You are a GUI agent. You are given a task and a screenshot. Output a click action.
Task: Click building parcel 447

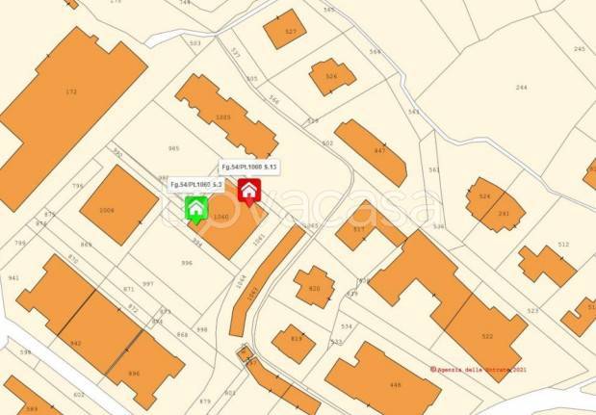point(372,152)
